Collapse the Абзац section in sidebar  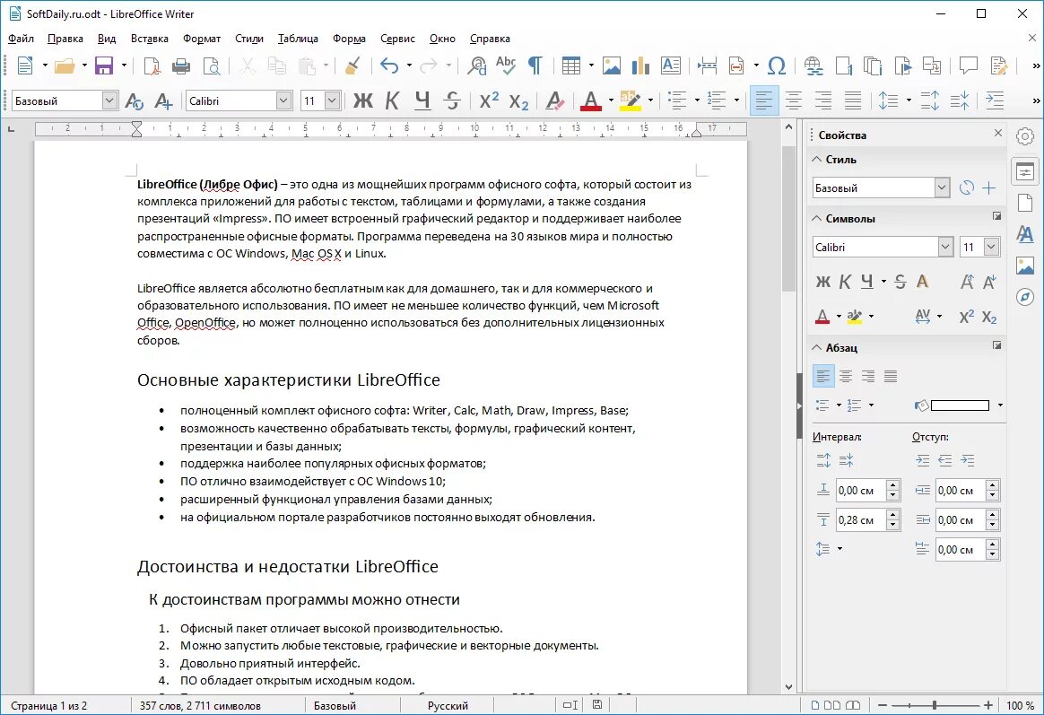click(818, 347)
